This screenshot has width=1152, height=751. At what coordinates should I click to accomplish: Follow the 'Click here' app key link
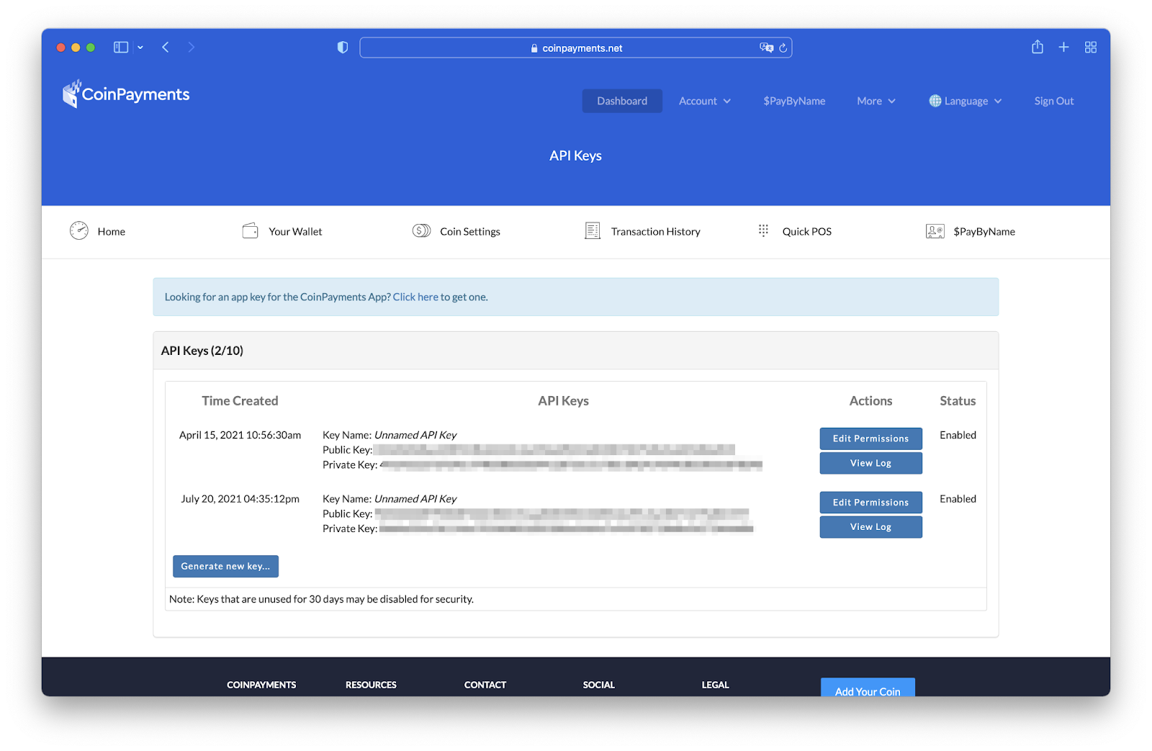pyautogui.click(x=415, y=297)
